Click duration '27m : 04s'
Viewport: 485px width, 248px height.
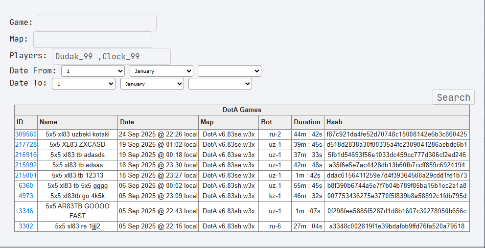coord(308,226)
